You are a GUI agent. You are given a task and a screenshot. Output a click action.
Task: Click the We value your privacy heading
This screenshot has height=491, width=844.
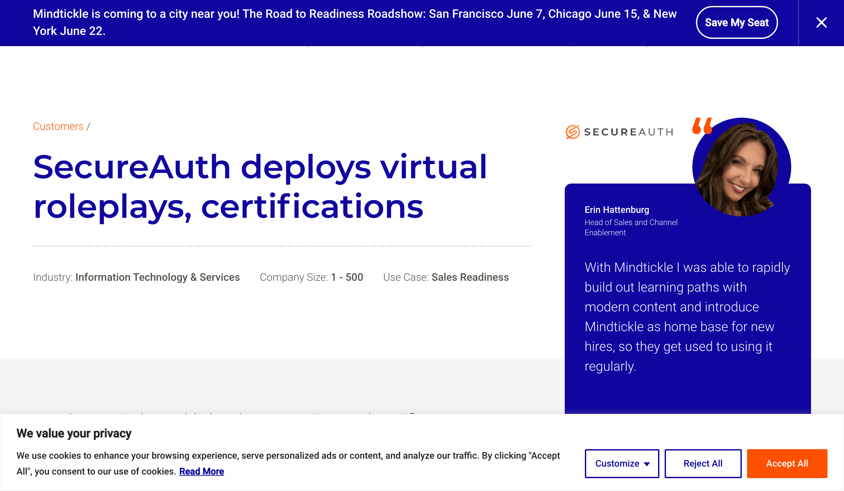pyautogui.click(x=74, y=433)
